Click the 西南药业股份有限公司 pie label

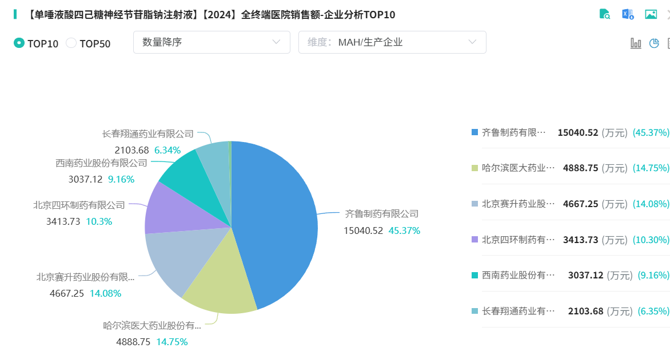pyautogui.click(x=101, y=163)
